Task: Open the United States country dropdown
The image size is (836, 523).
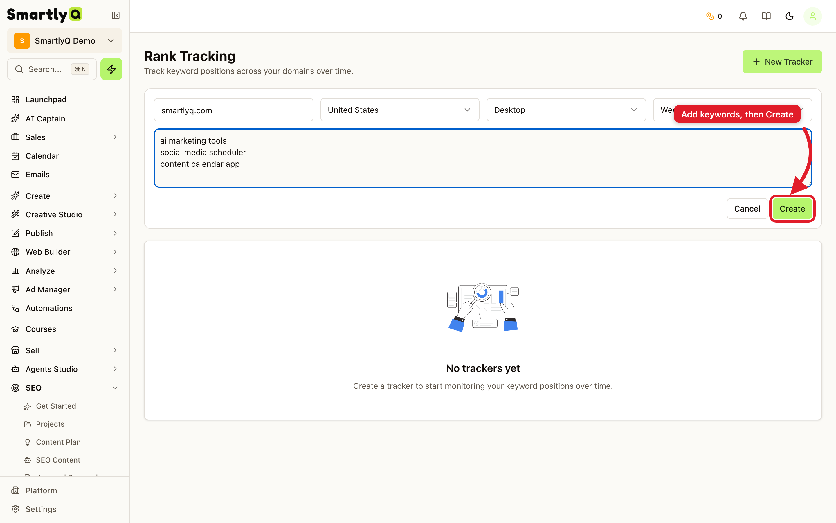Action: pyautogui.click(x=400, y=110)
